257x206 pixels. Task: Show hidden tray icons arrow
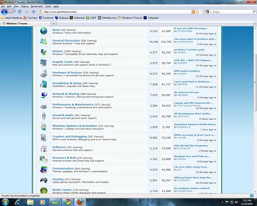222,202
